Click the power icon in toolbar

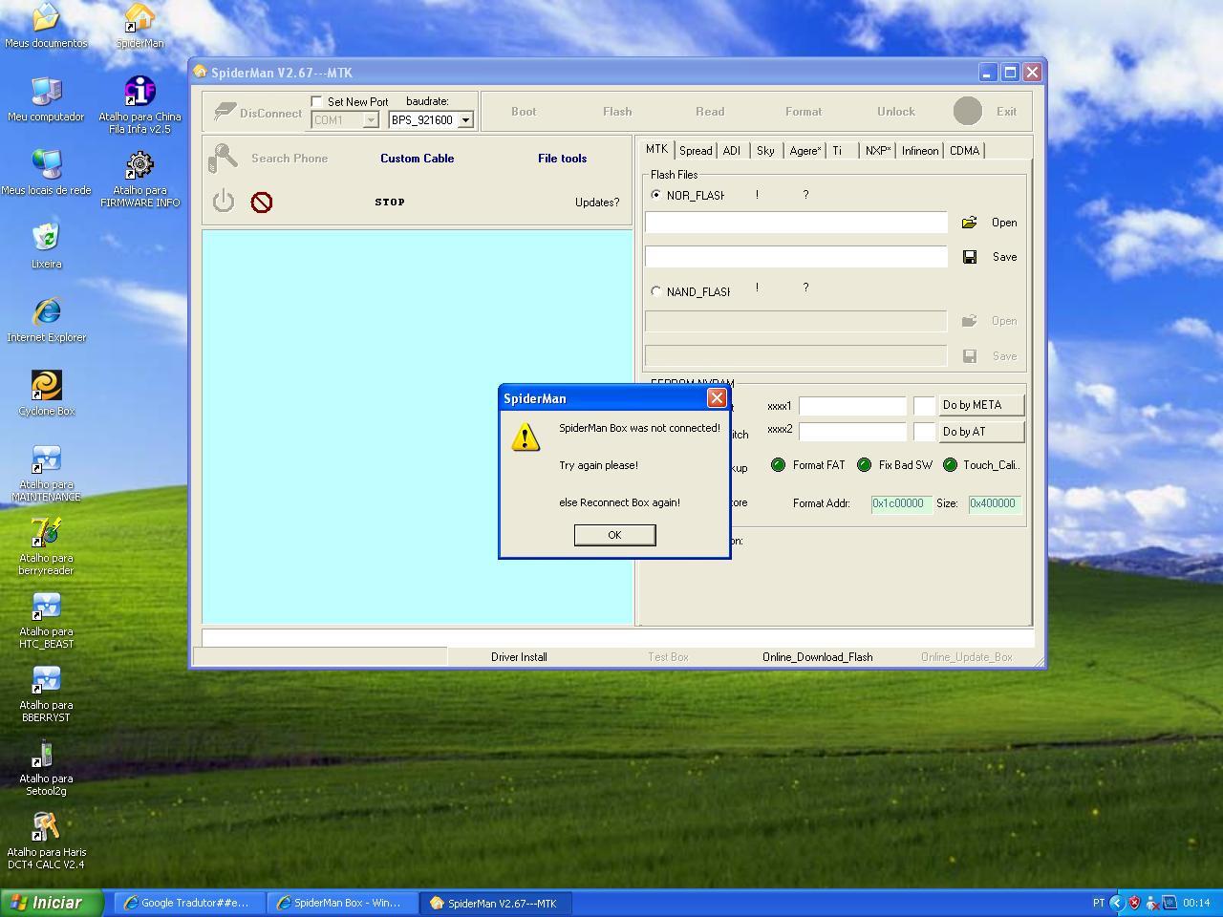click(224, 202)
